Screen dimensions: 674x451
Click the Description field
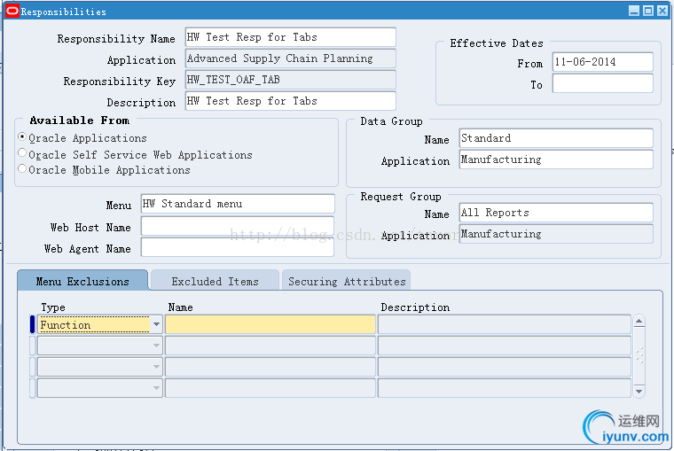point(291,101)
